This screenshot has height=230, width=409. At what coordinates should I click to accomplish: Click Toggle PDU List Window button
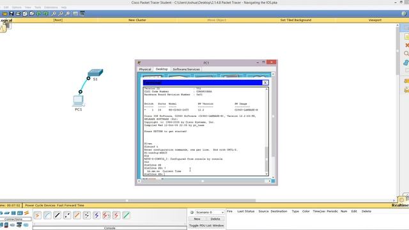pyautogui.click(x=206, y=226)
